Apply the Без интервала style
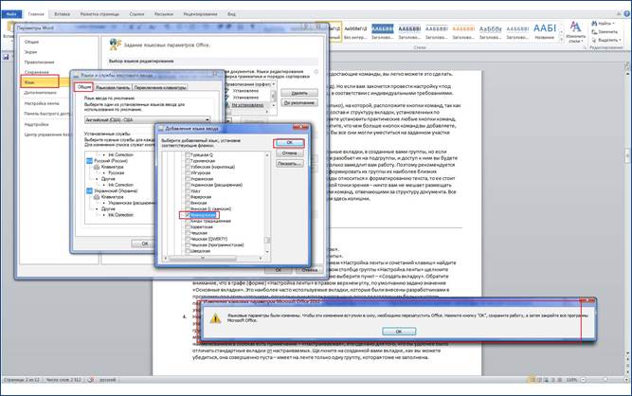The image size is (632, 396). tap(355, 32)
